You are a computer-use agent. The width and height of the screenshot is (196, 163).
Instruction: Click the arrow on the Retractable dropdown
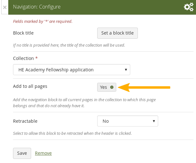click(154, 121)
